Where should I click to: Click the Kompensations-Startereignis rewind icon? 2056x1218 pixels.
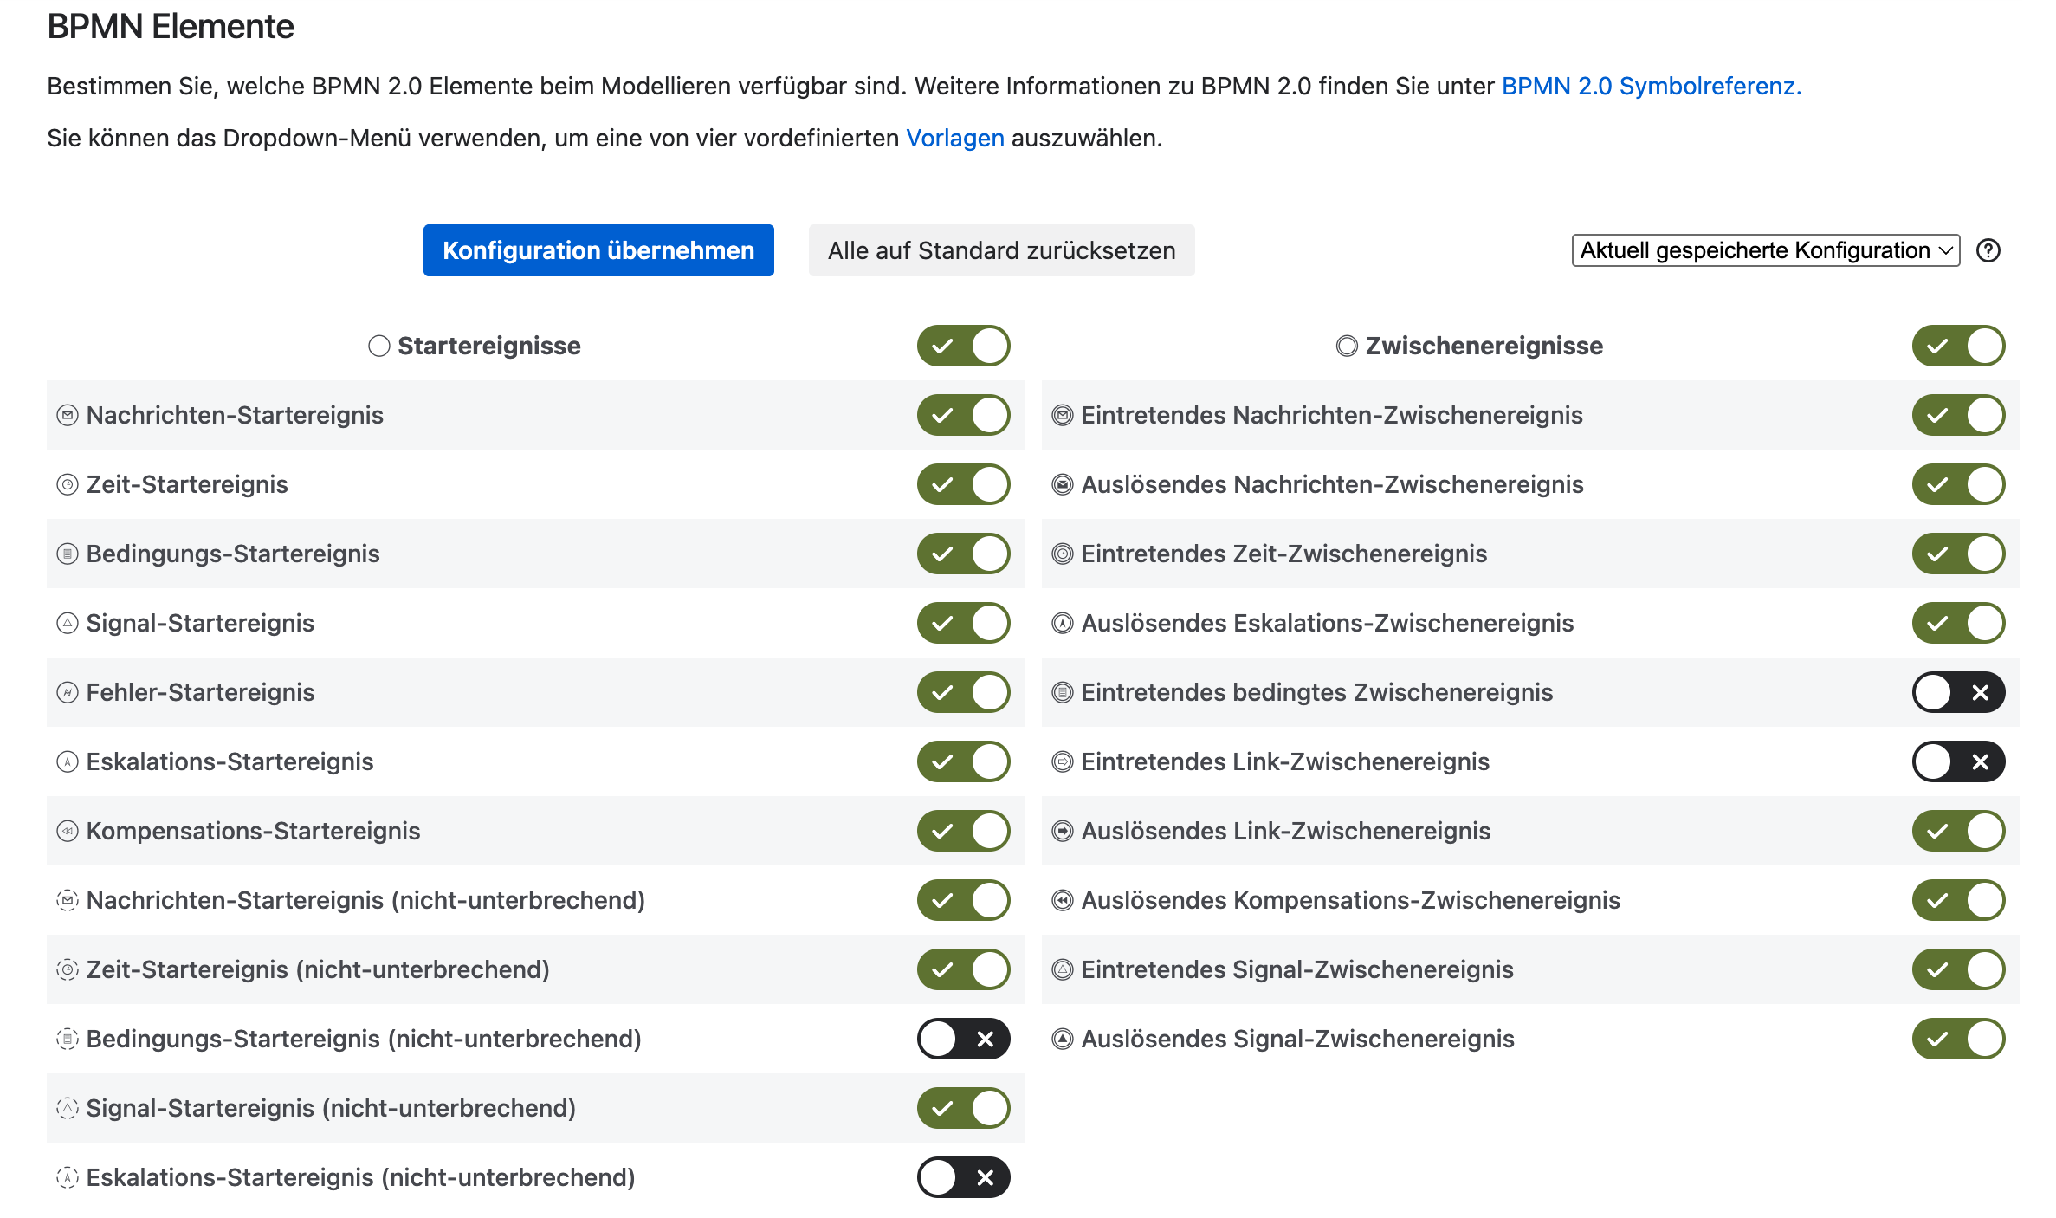68,831
